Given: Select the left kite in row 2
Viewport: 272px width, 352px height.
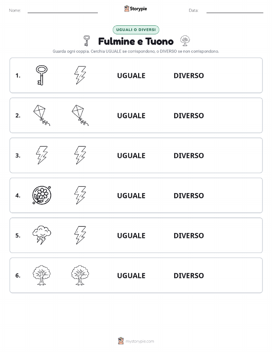Looking at the screenshot, I should tap(41, 115).
